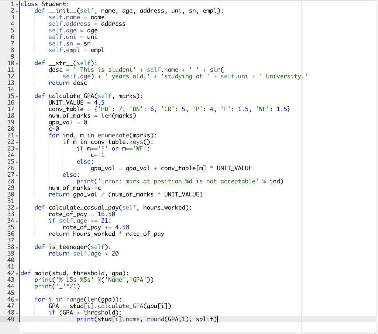
Task: Click line number 42
Action: [x=10, y=273]
